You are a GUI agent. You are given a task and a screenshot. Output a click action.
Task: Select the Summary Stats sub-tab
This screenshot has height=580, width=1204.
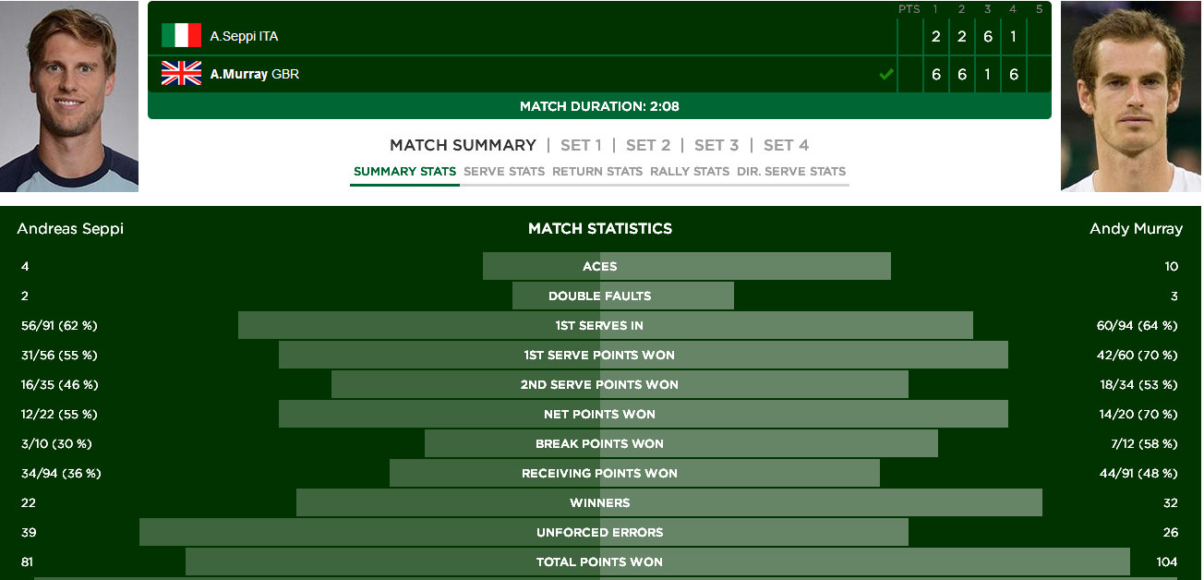404,171
